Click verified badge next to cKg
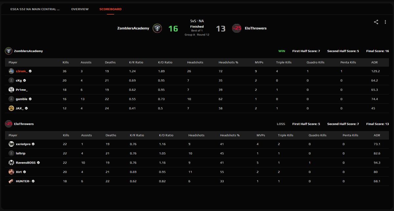Screen dimensions: 394x211 tap(25, 80)
